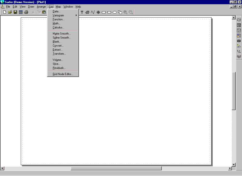
Task: Click the horizontal scrollbar right arrow
Action: [229, 168]
